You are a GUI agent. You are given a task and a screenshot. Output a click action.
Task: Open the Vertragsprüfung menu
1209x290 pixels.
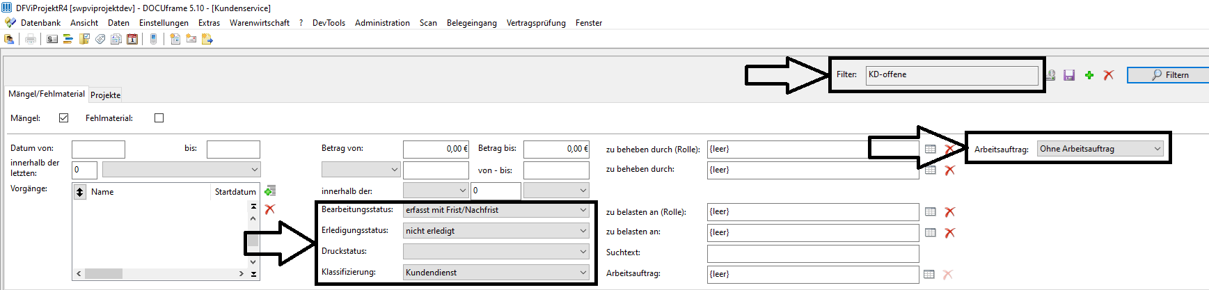(536, 23)
